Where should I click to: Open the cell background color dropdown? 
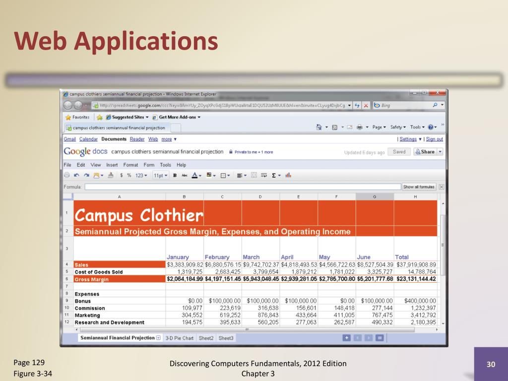tap(211, 175)
